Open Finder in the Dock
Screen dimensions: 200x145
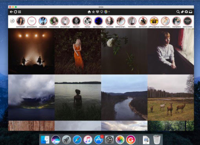pyautogui.click(x=45, y=140)
